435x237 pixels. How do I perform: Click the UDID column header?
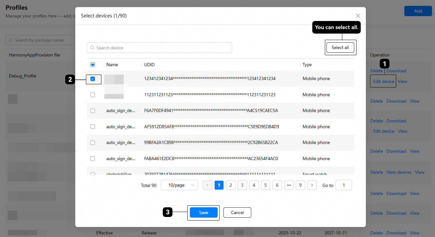click(x=149, y=65)
